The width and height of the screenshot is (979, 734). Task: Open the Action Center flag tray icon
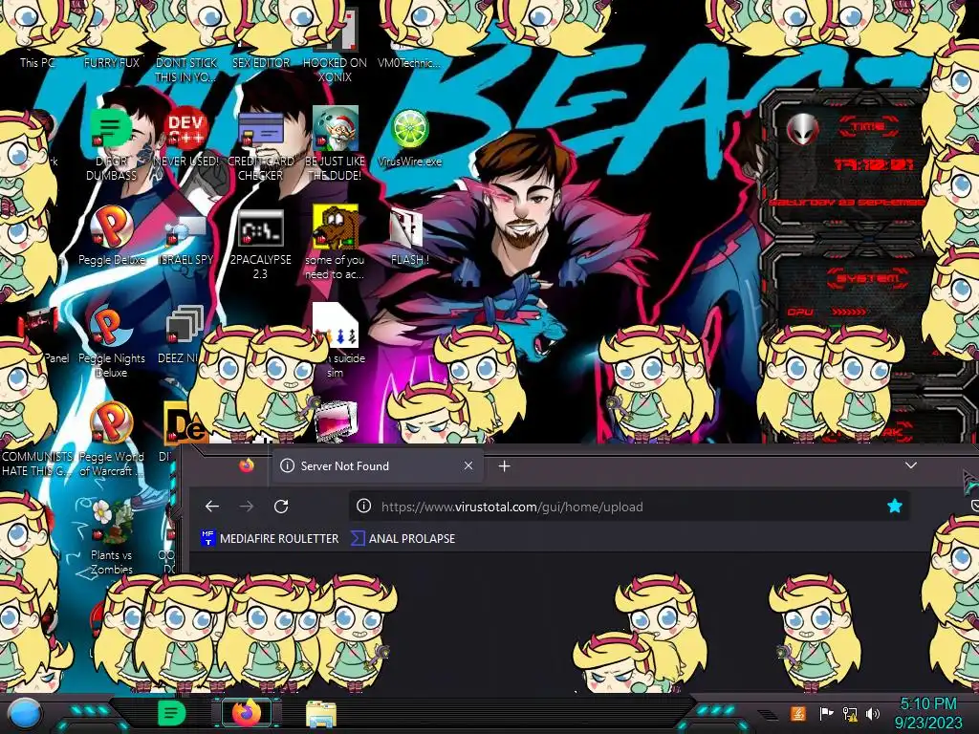826,713
